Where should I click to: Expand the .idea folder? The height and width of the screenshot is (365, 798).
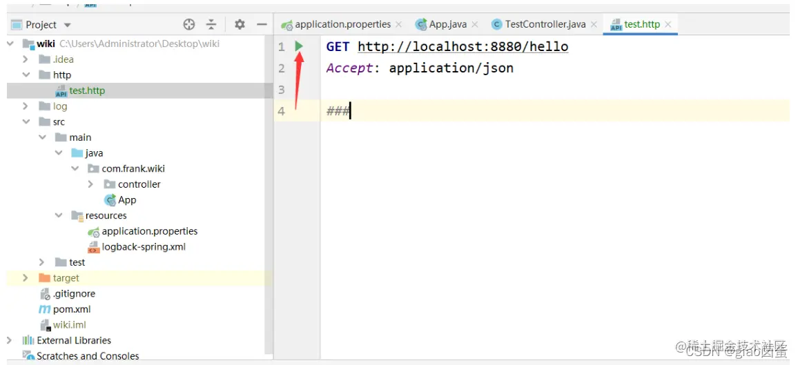[x=26, y=59]
